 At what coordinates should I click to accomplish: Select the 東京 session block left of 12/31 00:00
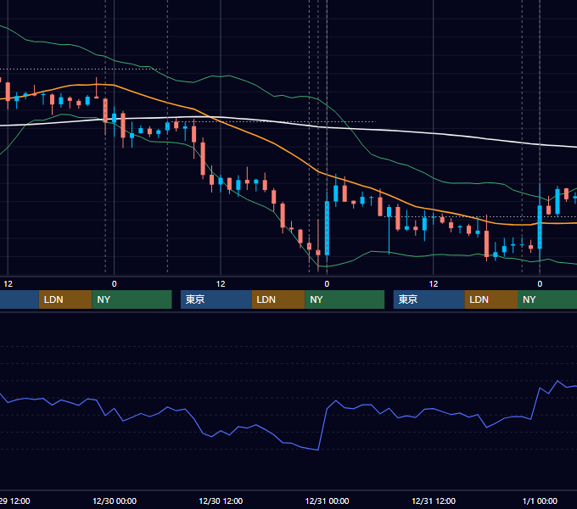[216, 299]
